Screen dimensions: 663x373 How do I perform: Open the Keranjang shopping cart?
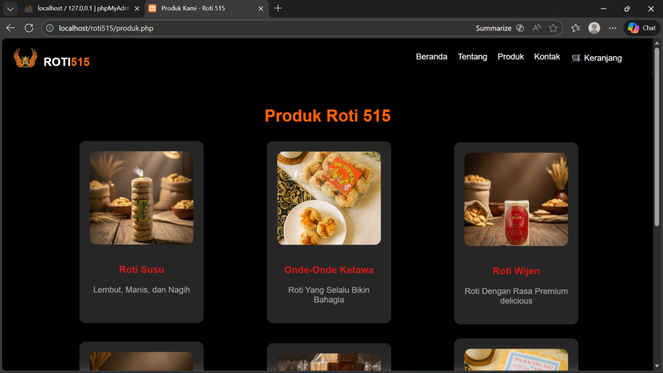tap(597, 58)
